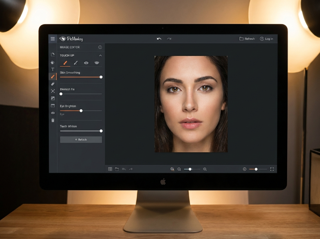This screenshot has height=239, width=320.
Task: Toggle the grid view icon at bottom
Action: [x=110, y=169]
